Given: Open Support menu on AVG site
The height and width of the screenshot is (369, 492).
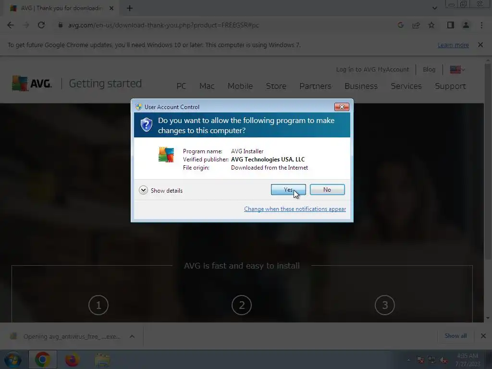Looking at the screenshot, I should tap(450, 86).
